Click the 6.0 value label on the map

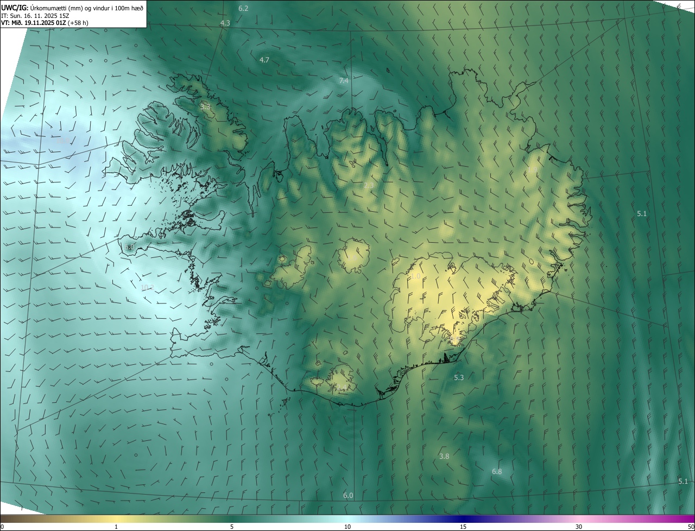[x=348, y=495]
